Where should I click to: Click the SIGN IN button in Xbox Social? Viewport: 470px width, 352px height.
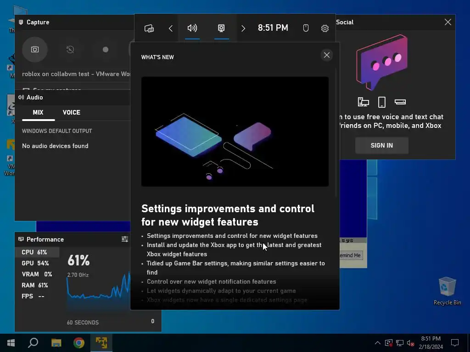click(x=381, y=145)
